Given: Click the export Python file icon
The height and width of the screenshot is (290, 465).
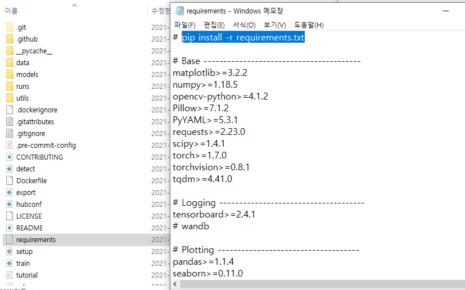Looking at the screenshot, I should click(x=10, y=192).
